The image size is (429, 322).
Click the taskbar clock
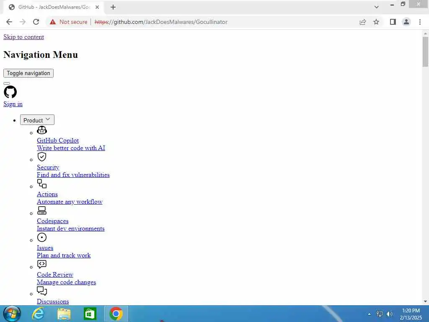pyautogui.click(x=411, y=314)
